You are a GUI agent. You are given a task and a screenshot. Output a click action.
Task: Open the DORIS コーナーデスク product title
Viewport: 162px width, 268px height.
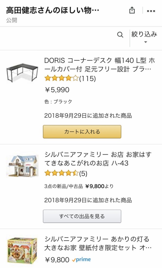point(100,65)
